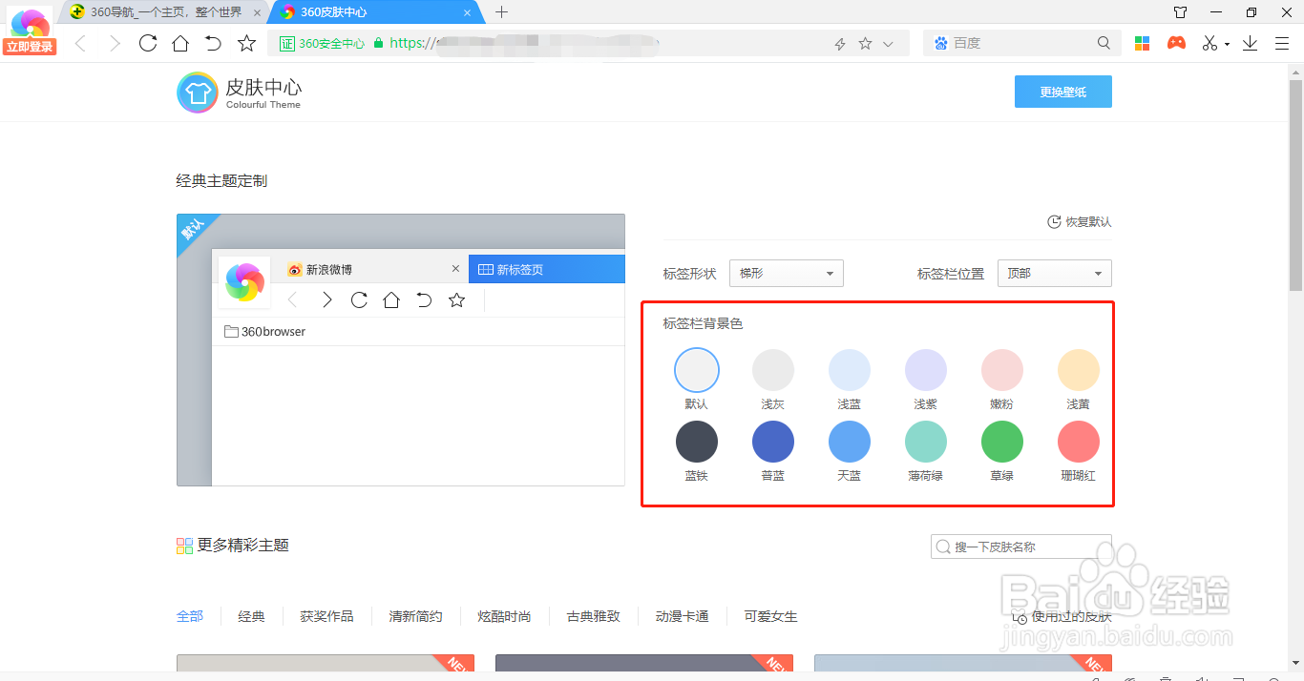Image resolution: width=1304 pixels, height=681 pixels.
Task: Click the favorites star in toolbar
Action: [246, 43]
